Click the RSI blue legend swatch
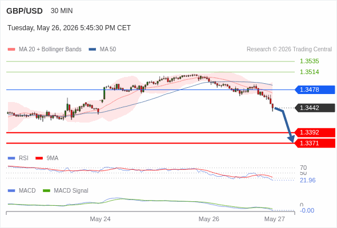The width and height of the screenshot is (337, 228). (11, 158)
